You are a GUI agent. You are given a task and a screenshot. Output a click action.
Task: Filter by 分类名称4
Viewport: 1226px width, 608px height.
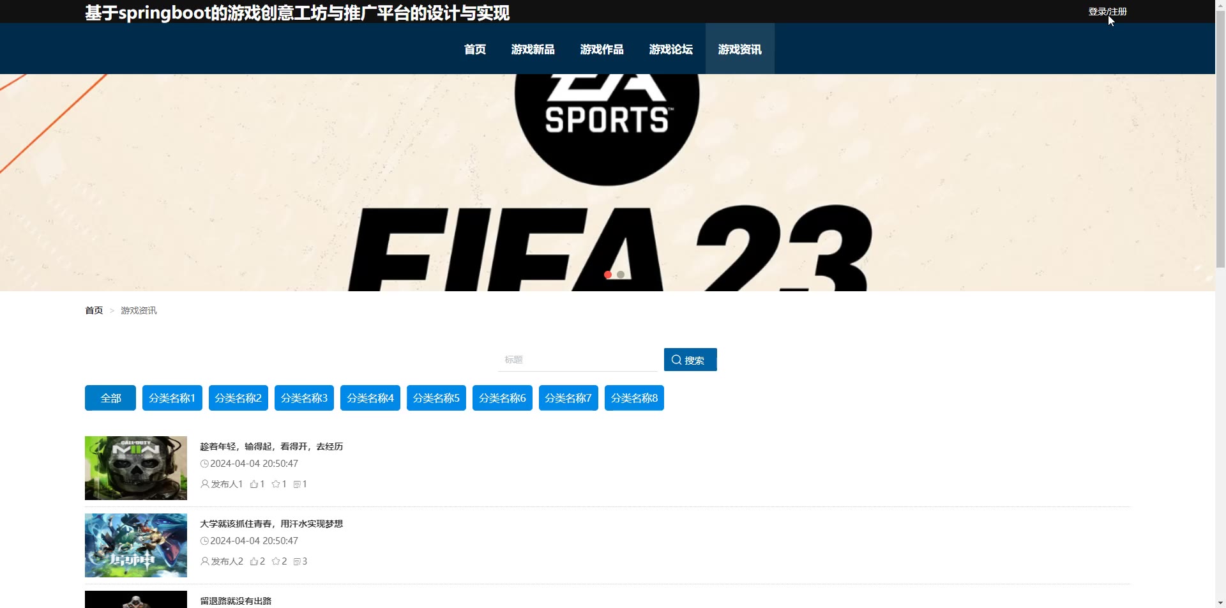(x=370, y=398)
